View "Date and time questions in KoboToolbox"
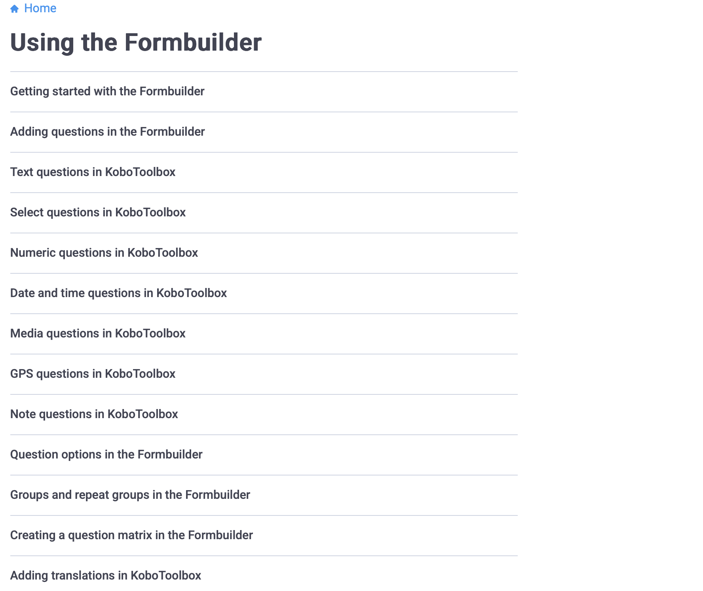The image size is (703, 591). point(118,293)
